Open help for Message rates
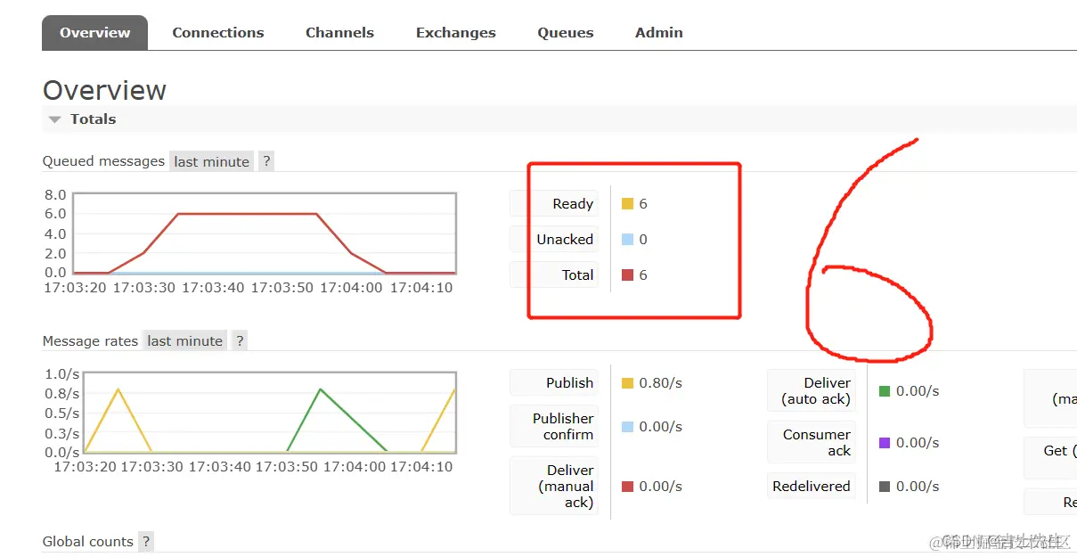The width and height of the screenshot is (1077, 557). coord(240,340)
